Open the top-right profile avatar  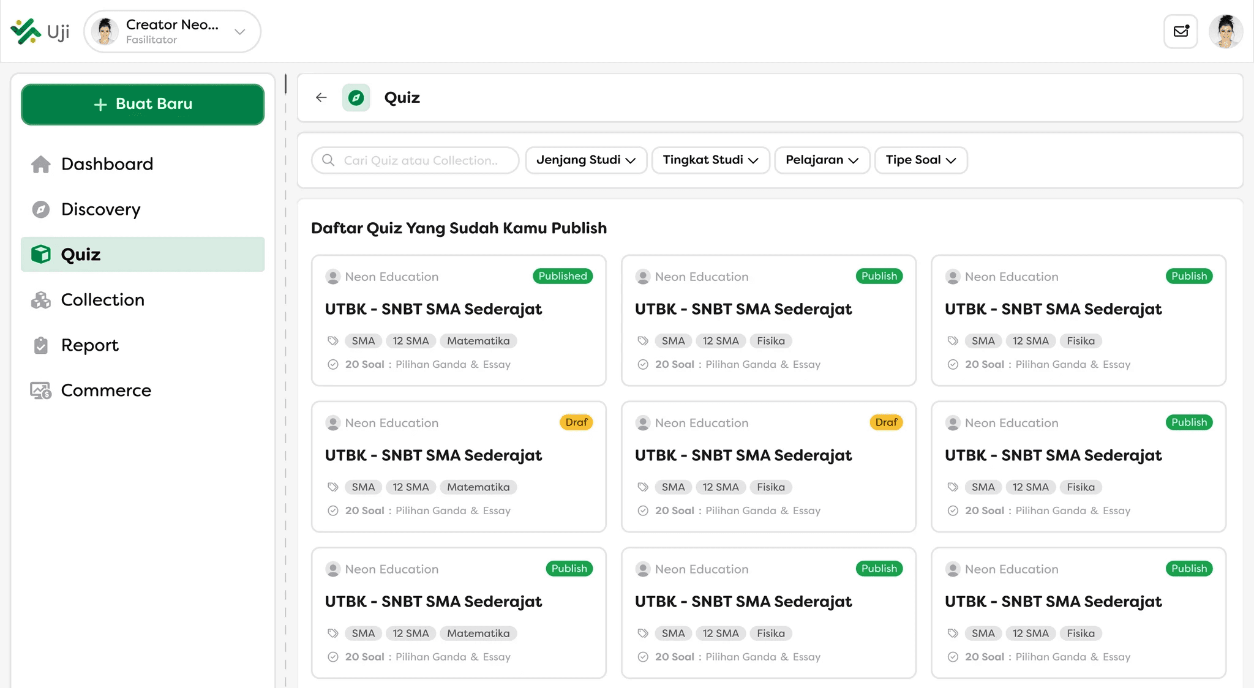pyautogui.click(x=1225, y=31)
